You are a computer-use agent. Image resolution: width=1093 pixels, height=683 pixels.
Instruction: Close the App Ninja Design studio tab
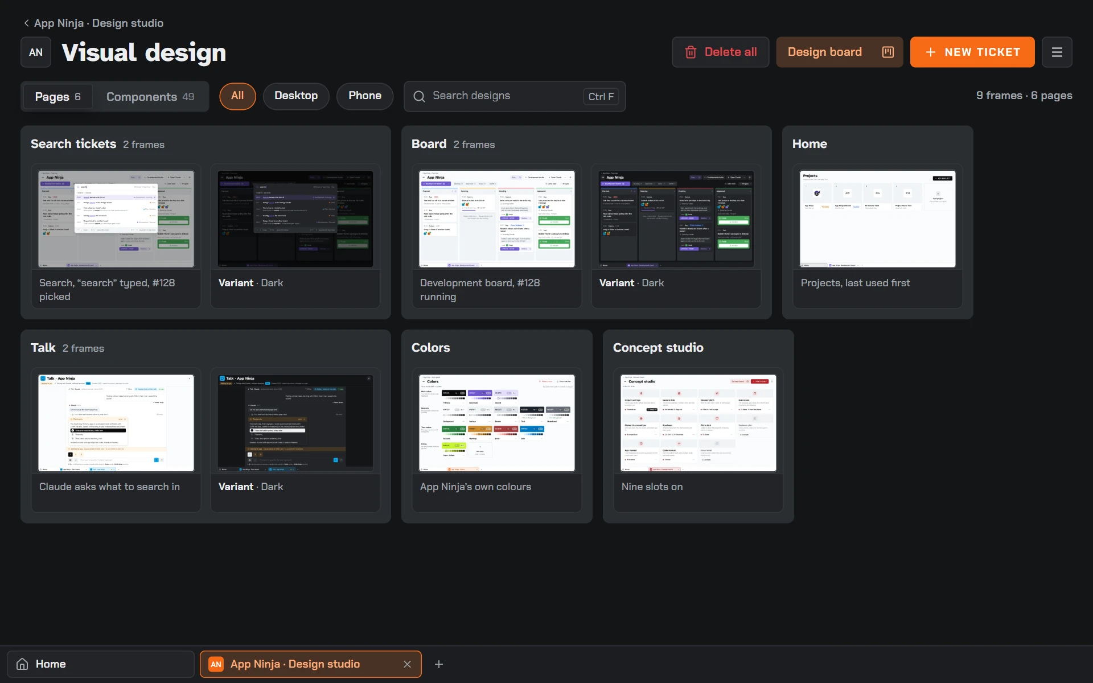(x=407, y=664)
